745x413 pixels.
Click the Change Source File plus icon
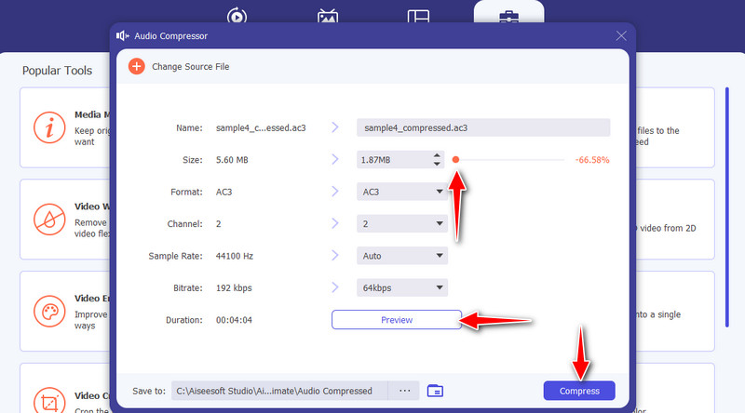(137, 66)
